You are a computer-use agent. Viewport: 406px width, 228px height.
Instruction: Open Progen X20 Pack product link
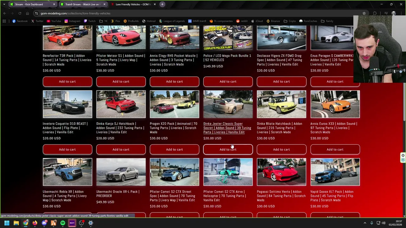pos(174,128)
